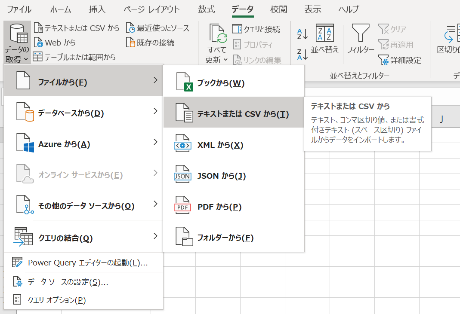Viewport: 460px width, 314px height.
Task: Sort ascending with the A to Z icon
Action: pos(303,34)
